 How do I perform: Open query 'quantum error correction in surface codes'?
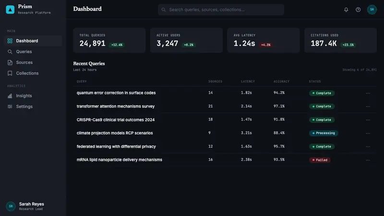[x=116, y=93]
